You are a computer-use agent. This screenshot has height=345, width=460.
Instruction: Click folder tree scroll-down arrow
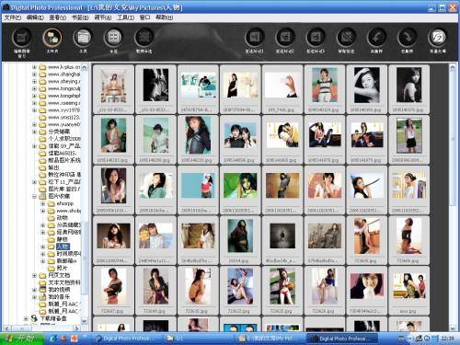tap(85, 321)
